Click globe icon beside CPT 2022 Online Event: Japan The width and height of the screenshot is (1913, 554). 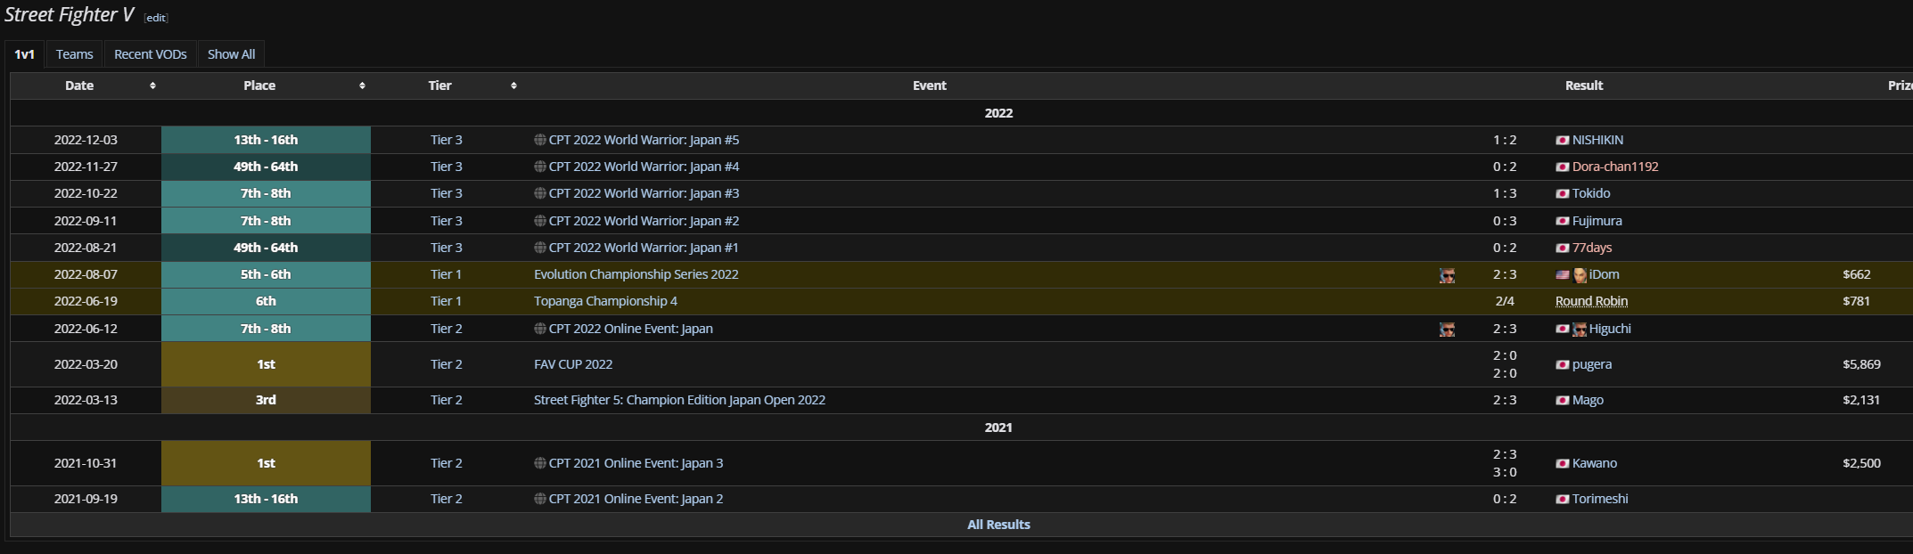(x=540, y=329)
